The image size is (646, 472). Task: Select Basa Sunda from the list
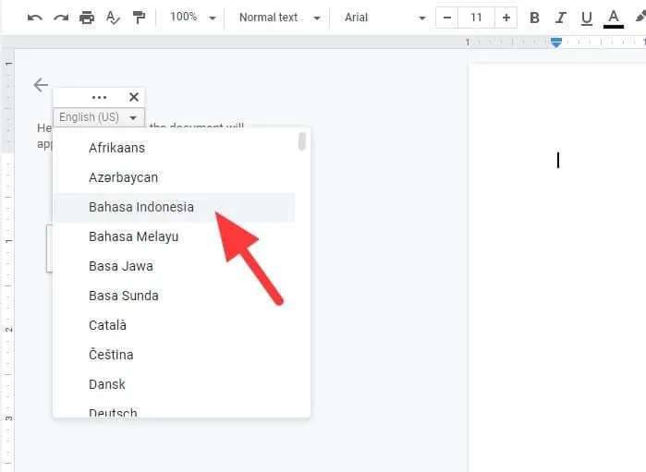(x=174, y=296)
